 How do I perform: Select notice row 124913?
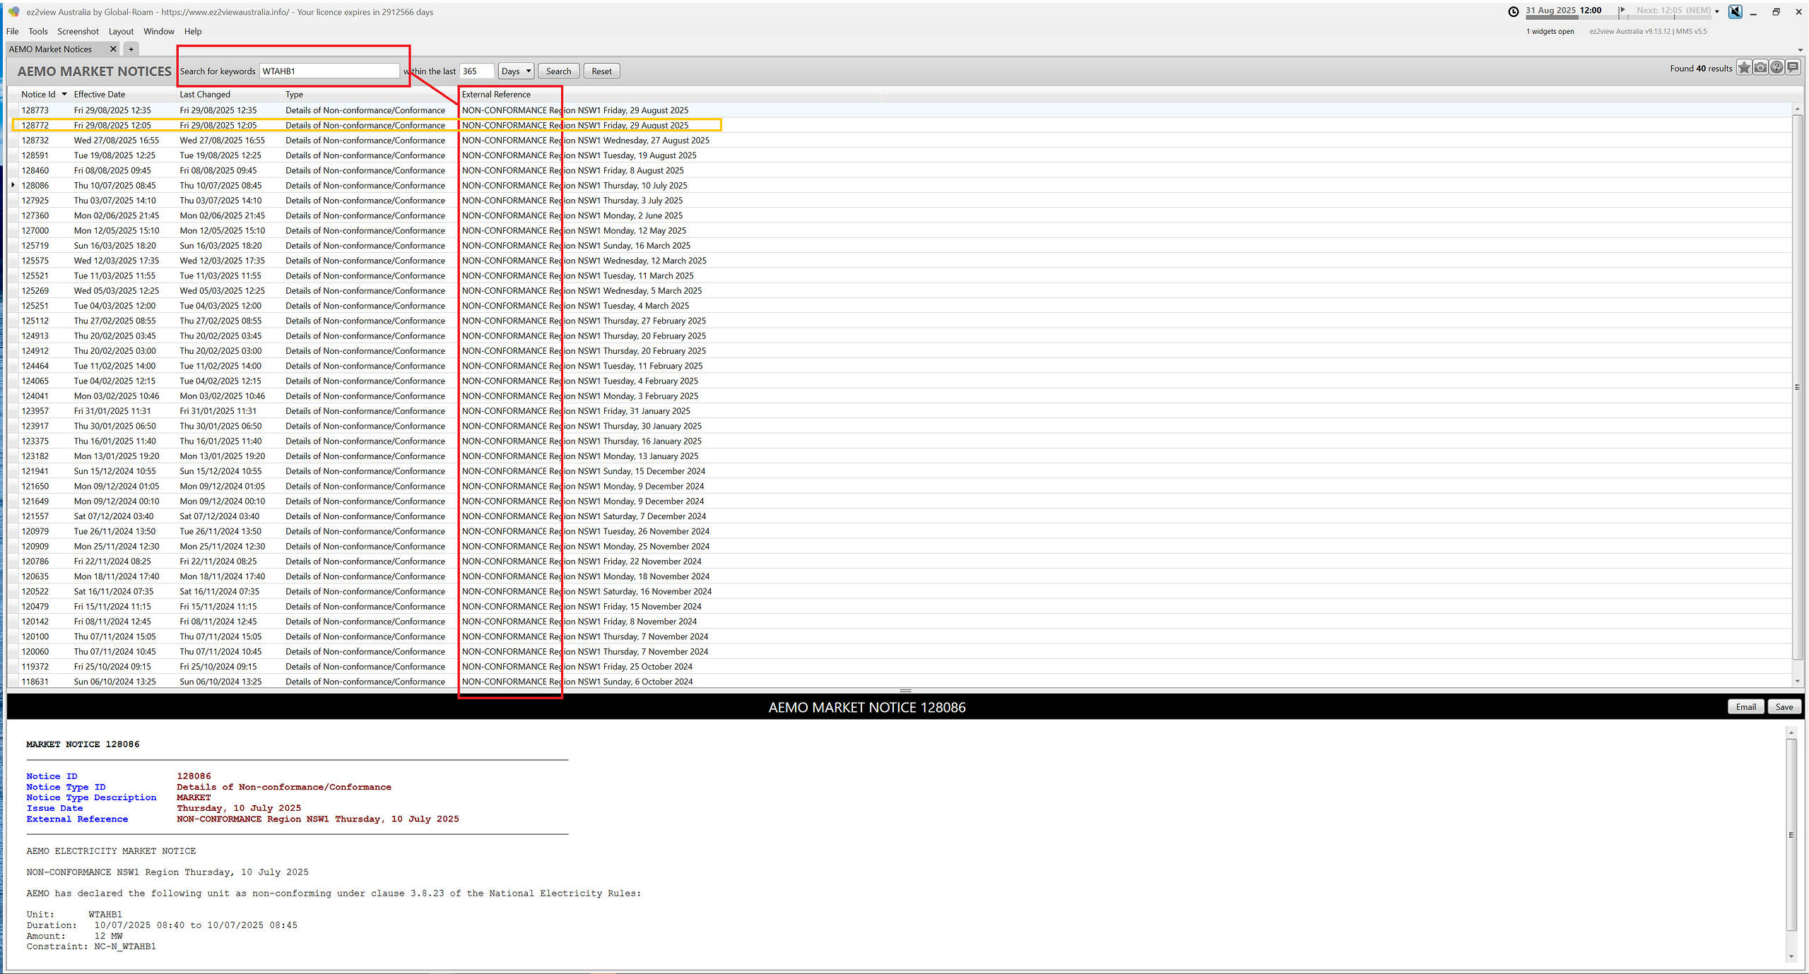(x=901, y=335)
